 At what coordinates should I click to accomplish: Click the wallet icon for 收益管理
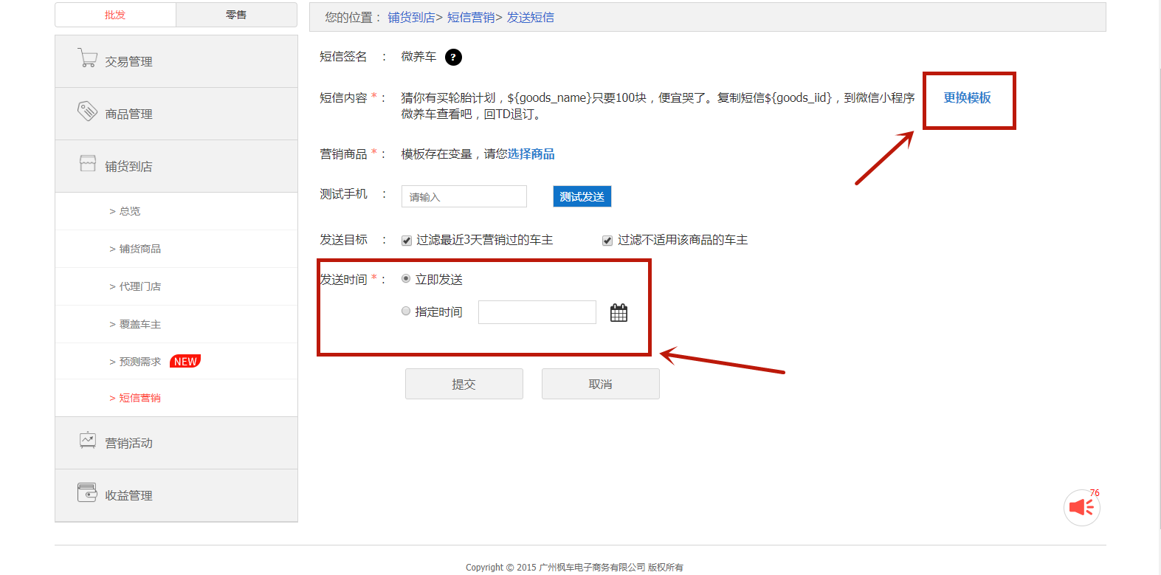tap(87, 492)
